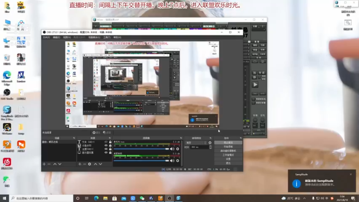Image resolution: width=359 pixels, height=202 pixels.
Task: Open 编辑(E) menu in OBS
Action: (x=57, y=37)
